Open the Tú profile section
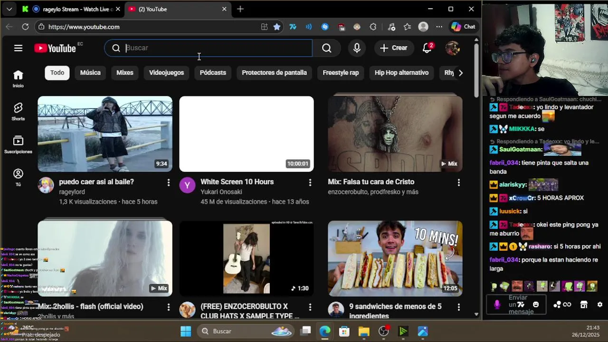This screenshot has height=342, width=608. point(18,177)
